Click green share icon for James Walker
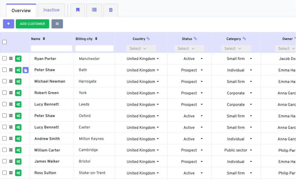 pos(18,162)
